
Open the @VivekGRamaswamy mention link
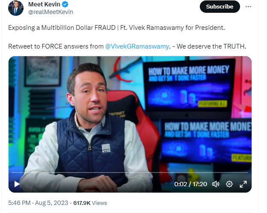137,46
